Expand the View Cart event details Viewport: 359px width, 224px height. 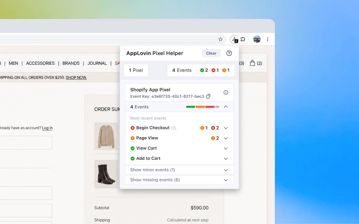pos(226,148)
